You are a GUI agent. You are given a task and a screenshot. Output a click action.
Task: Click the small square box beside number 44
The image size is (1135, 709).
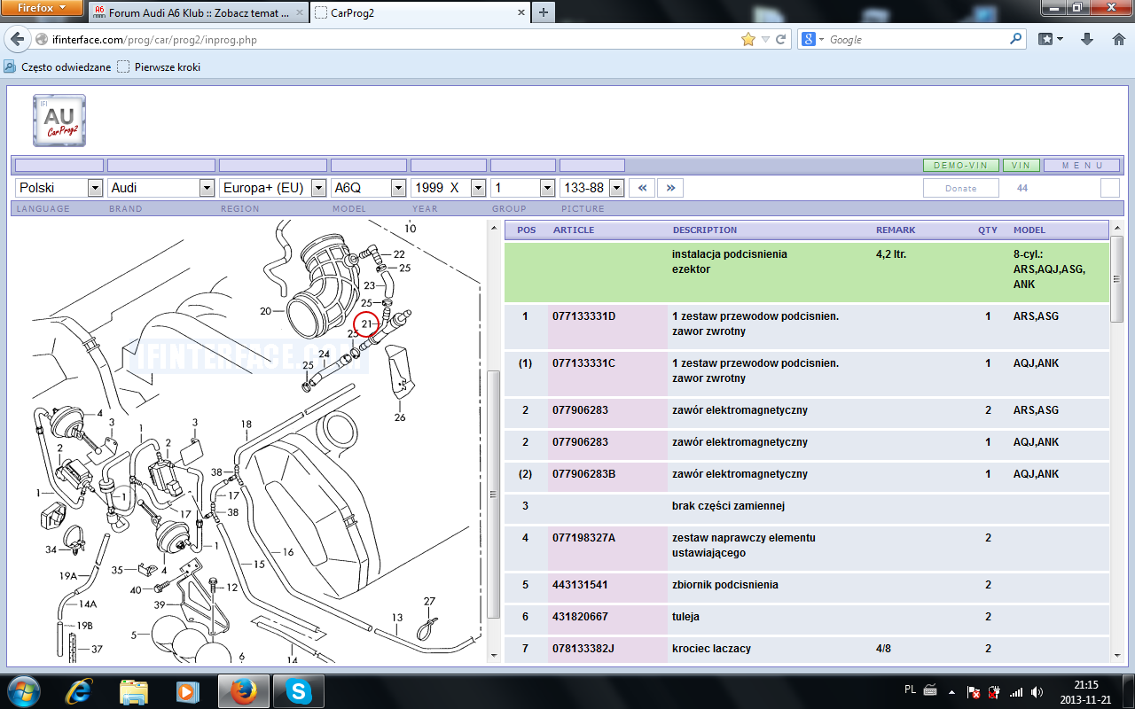pos(1110,188)
